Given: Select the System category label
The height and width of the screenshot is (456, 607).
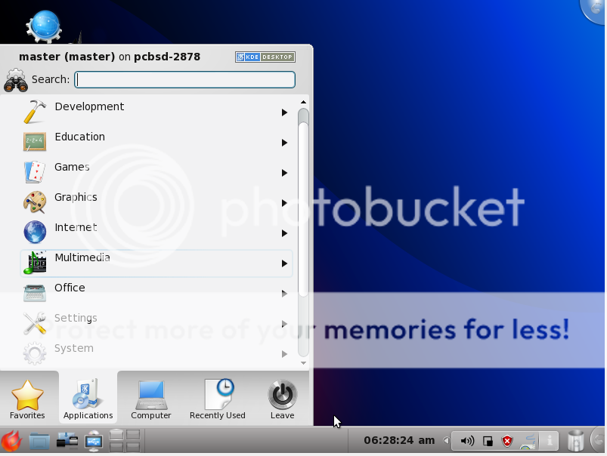Looking at the screenshot, I should point(74,348).
